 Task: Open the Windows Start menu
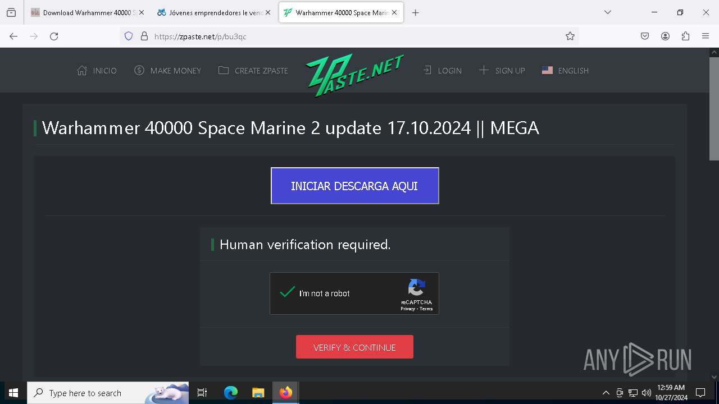tap(13, 393)
